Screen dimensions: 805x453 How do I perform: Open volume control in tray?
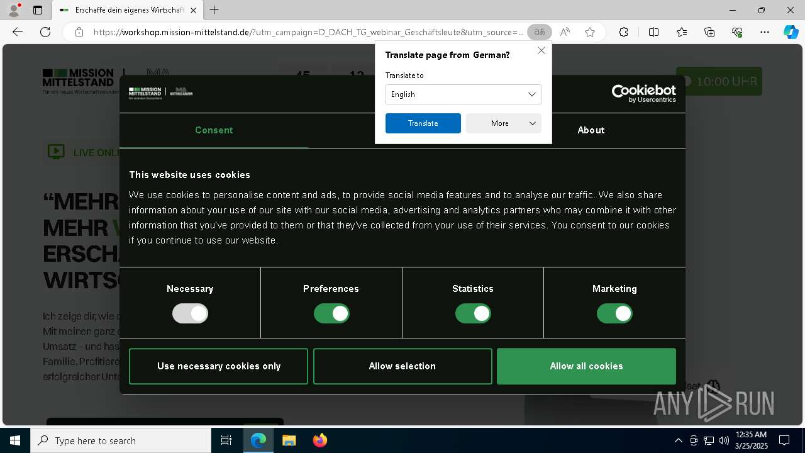pyautogui.click(x=724, y=440)
